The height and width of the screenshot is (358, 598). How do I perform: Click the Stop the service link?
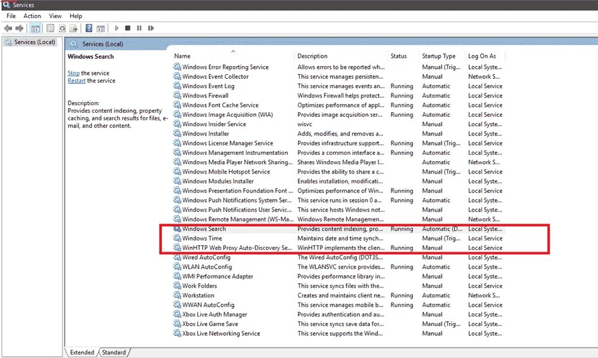pos(75,73)
